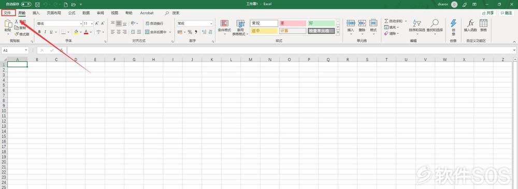Click the 批注 (Comments) button
Image resolution: width=518 pixels, height=189 pixels.
[507, 13]
